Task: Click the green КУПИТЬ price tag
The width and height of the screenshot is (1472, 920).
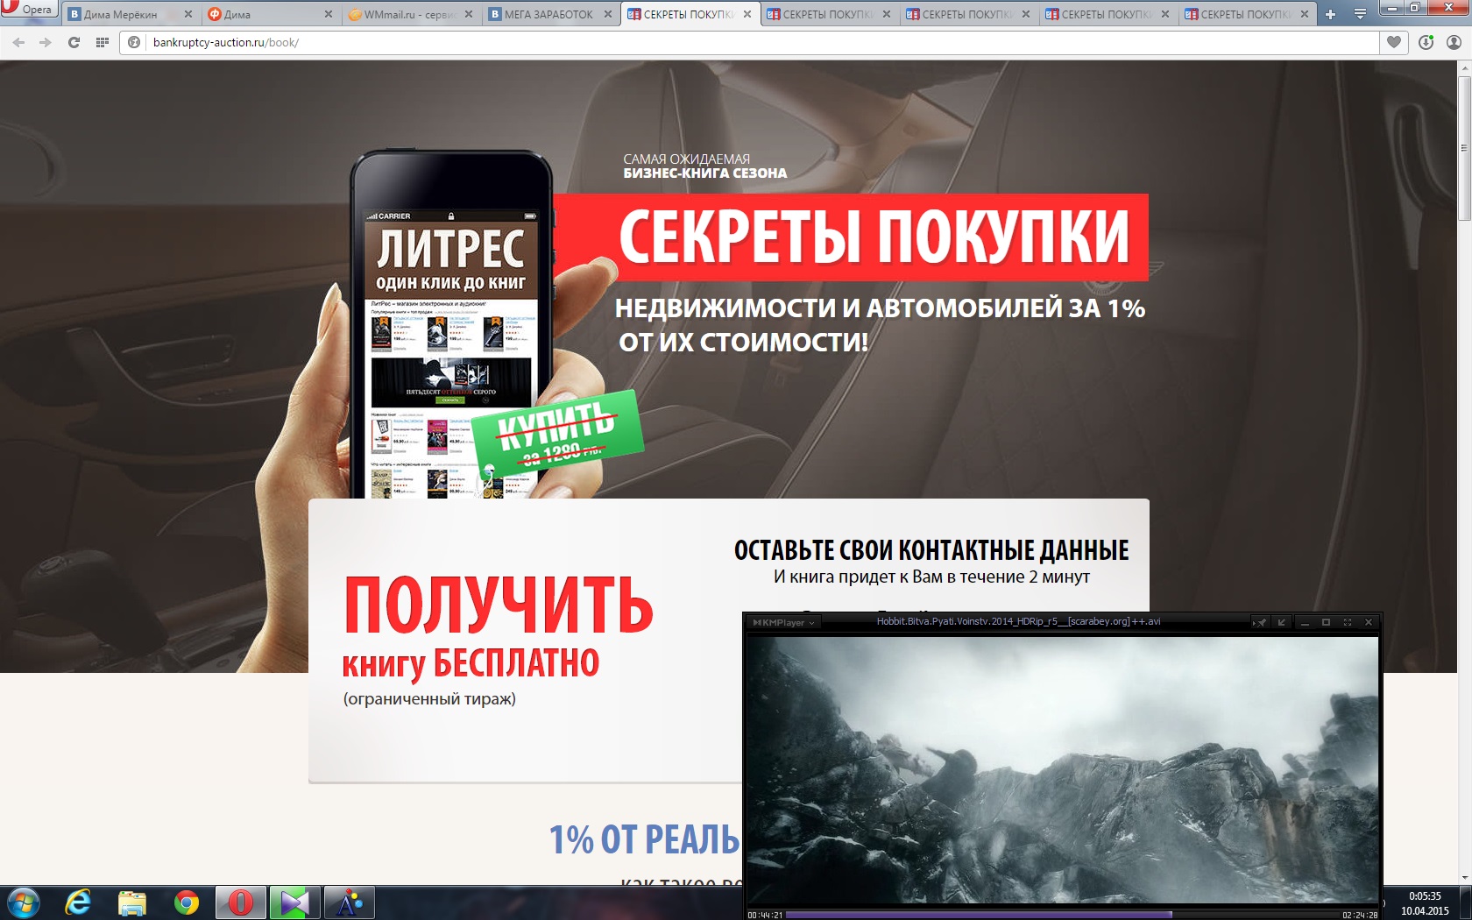Action: tap(557, 435)
